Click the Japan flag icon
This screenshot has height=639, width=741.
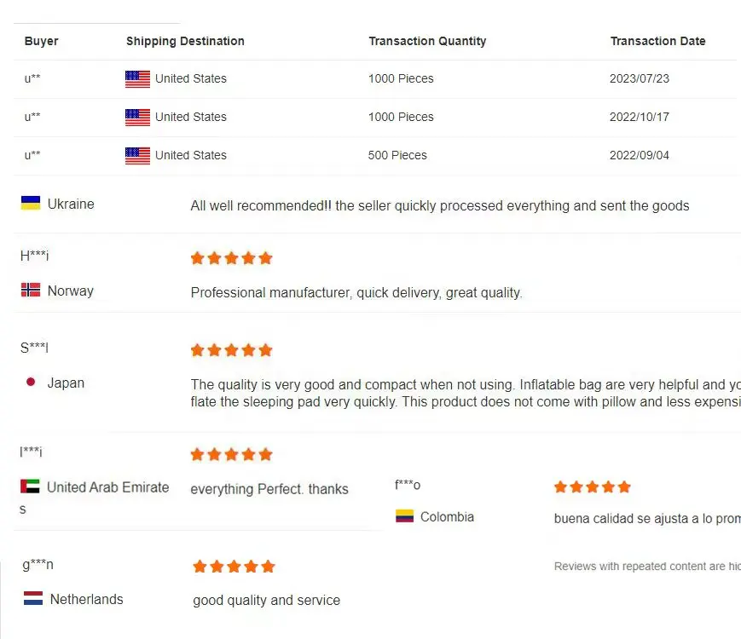pos(31,382)
